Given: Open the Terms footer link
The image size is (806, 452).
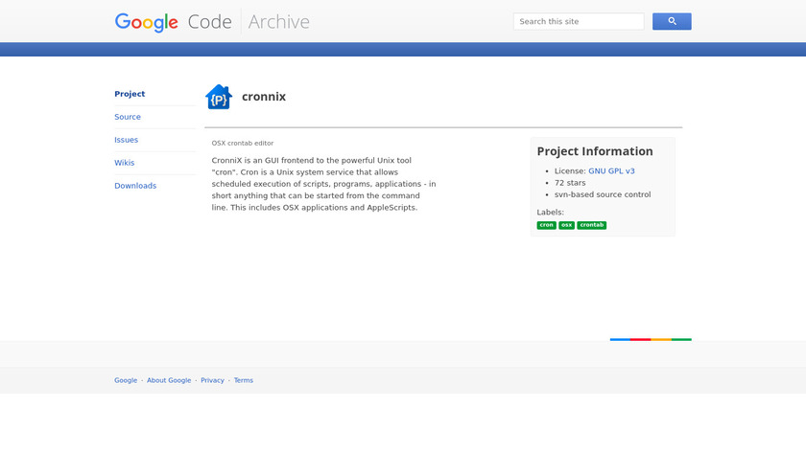Looking at the screenshot, I should 244,380.
